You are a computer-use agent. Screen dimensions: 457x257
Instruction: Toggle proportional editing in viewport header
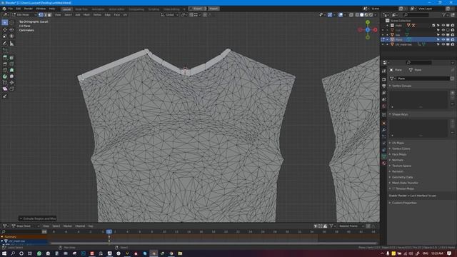[x=205, y=14]
